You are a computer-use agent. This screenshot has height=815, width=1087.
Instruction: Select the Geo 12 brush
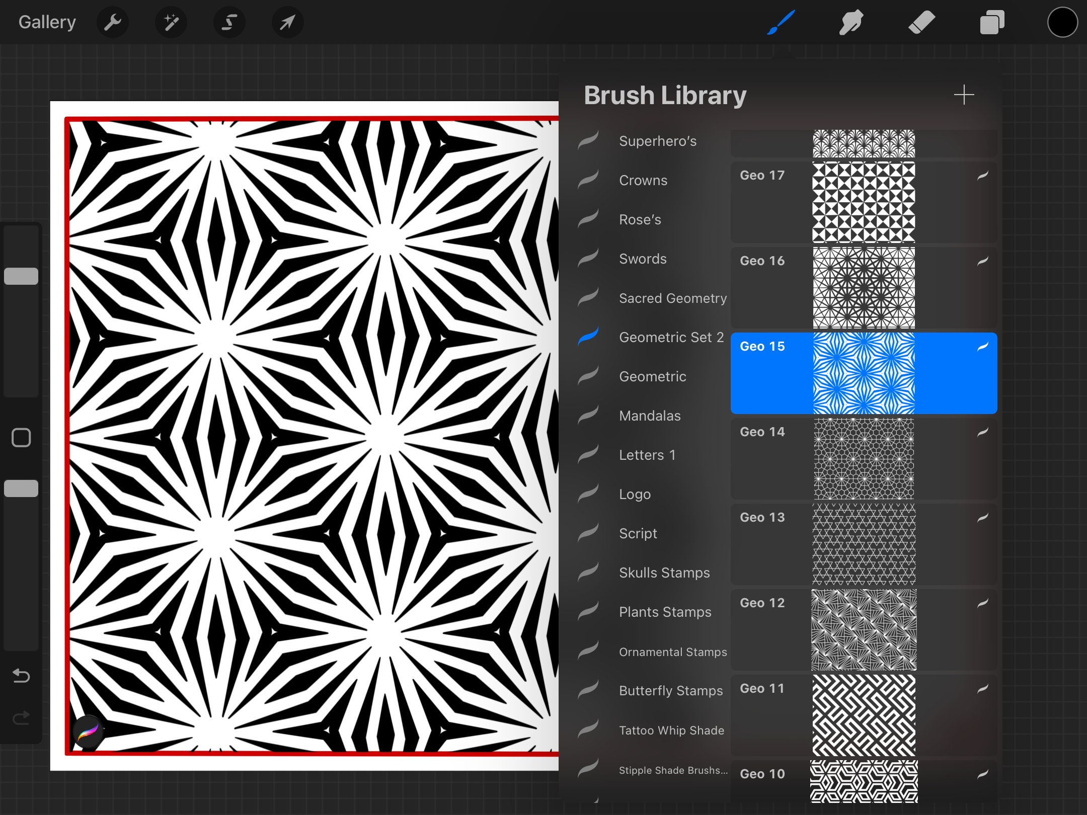tap(864, 630)
